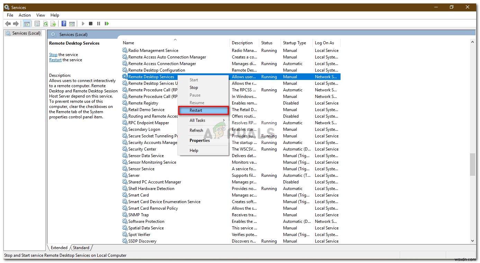Click the gear icon beside Remote Registry

(125, 103)
